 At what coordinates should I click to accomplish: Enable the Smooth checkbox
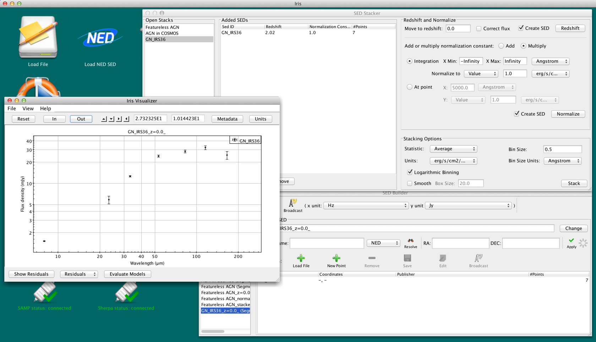[x=410, y=183]
